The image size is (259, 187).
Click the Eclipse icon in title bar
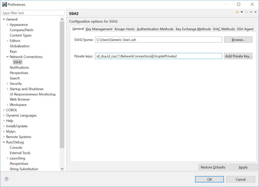tap(4, 4)
